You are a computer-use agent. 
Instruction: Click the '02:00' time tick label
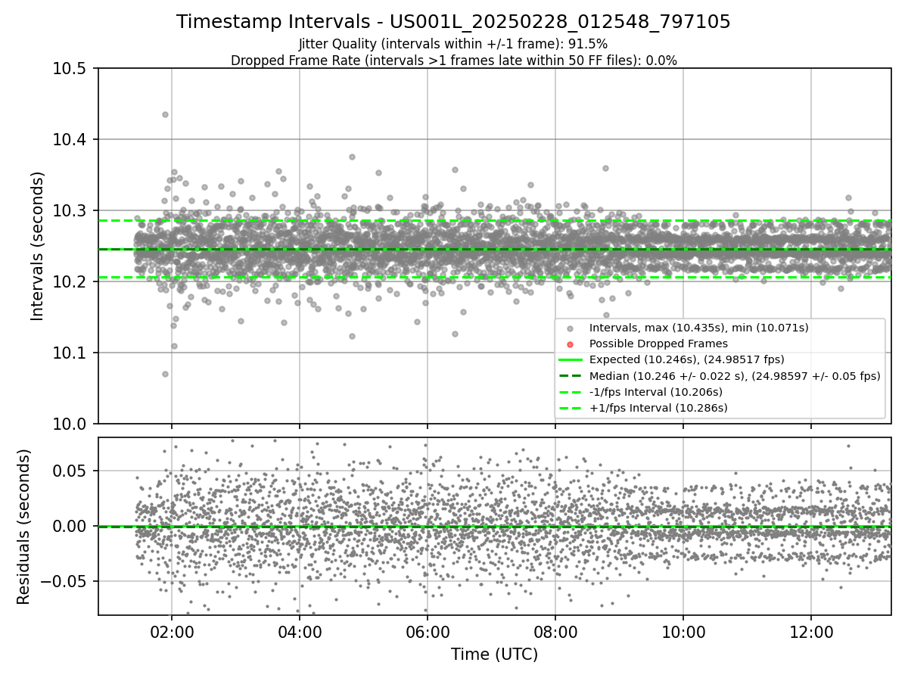pyautogui.click(x=172, y=632)
